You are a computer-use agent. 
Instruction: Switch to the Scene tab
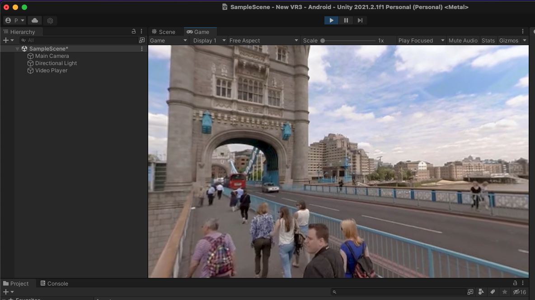point(164,32)
